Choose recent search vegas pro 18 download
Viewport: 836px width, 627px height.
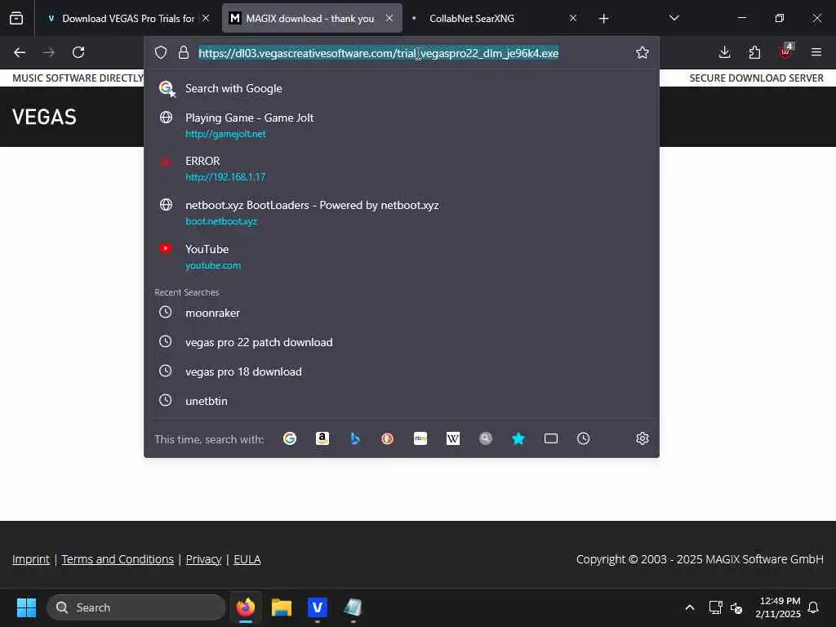point(401,371)
